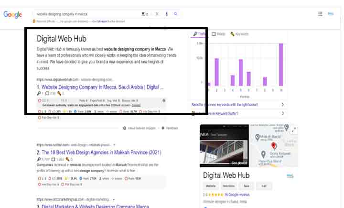Viewport: 344px width, 208px height.
Task: Click the Google logo
Action: point(13,14)
